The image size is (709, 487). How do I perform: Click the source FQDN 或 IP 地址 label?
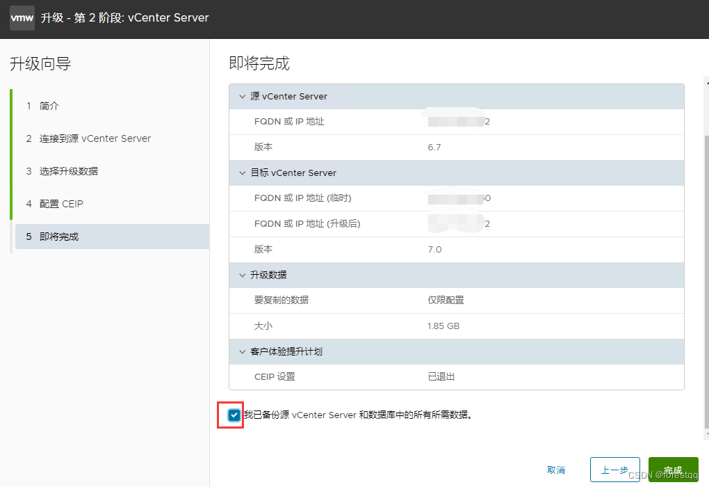[x=289, y=121]
